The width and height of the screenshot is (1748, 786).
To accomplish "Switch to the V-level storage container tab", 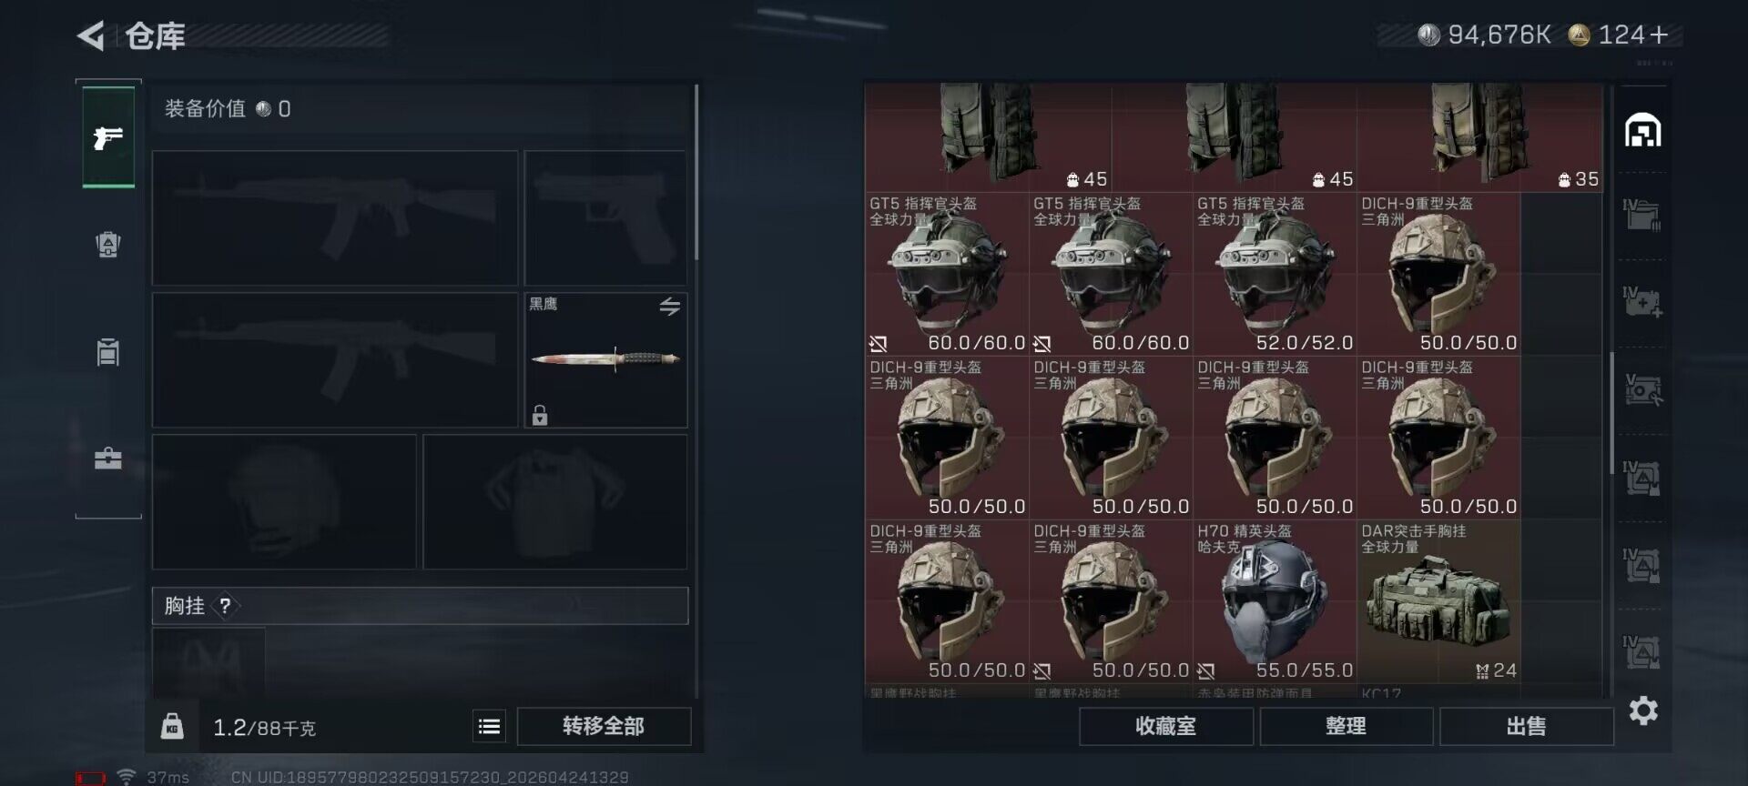I will point(1643,389).
